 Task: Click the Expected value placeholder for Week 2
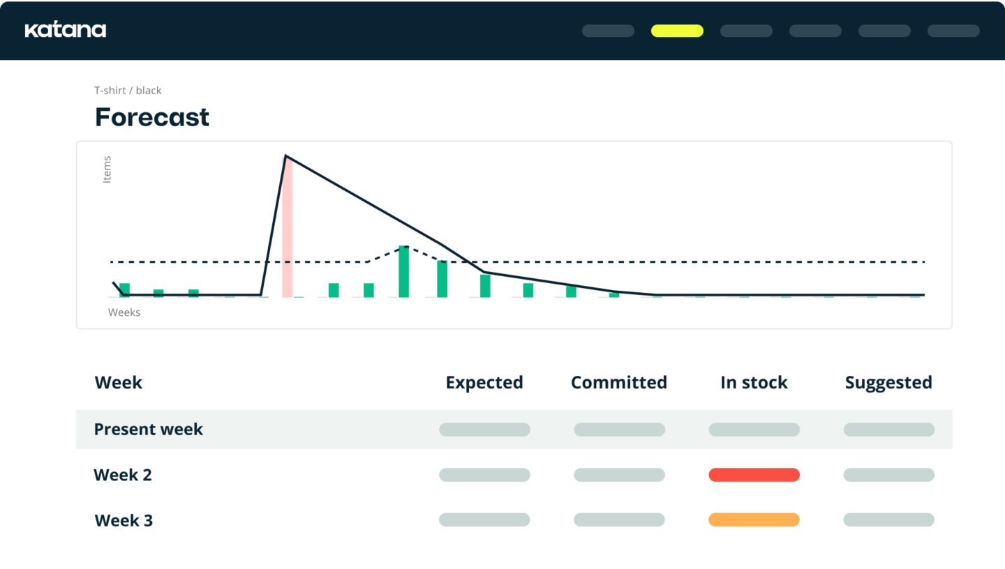[x=484, y=475]
